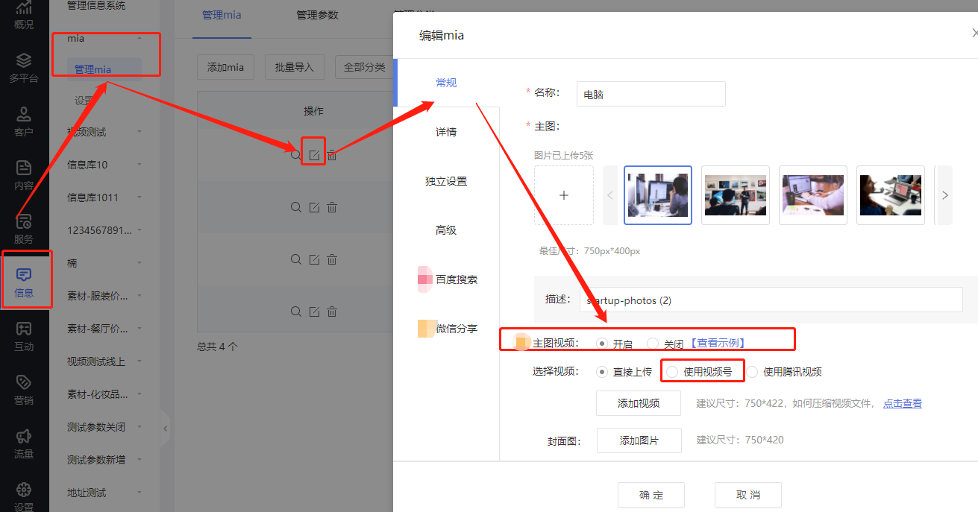Select the first main image thumbnail, person at monitor
978x512 pixels.
(x=658, y=195)
